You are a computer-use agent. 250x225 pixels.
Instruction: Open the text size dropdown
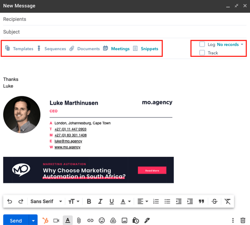pyautogui.click(x=74, y=201)
